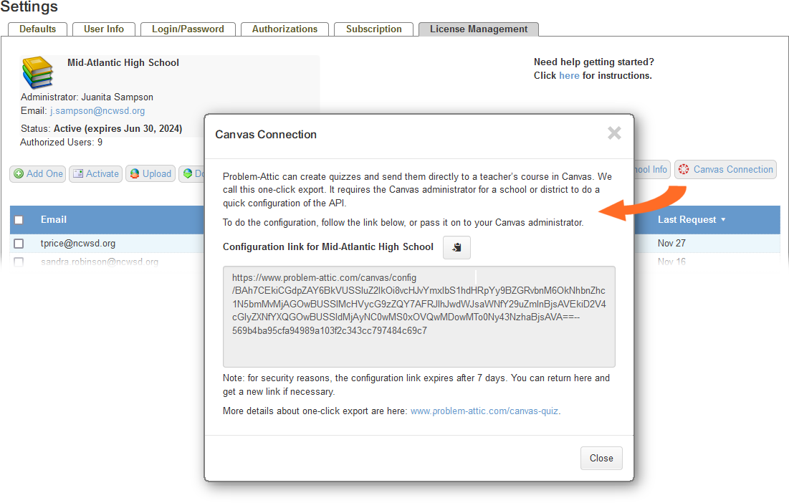Click the Nov 27 last request cell
This screenshot has width=789, height=503.
[671, 244]
